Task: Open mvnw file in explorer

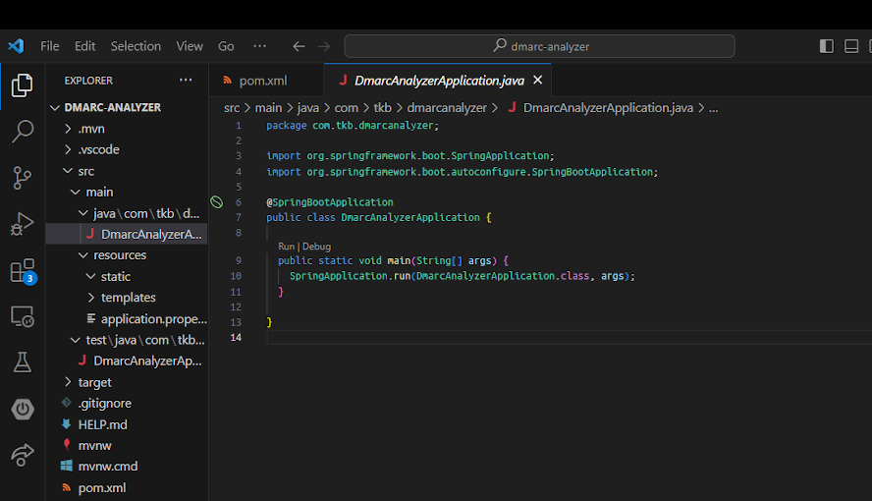Action: (x=128, y=445)
